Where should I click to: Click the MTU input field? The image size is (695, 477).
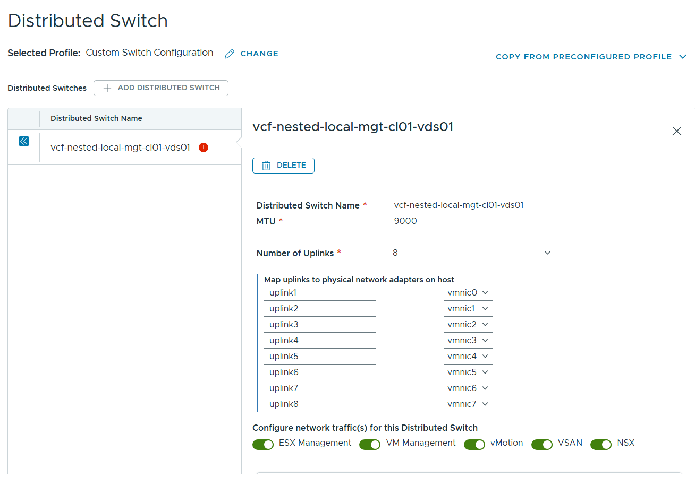click(471, 221)
